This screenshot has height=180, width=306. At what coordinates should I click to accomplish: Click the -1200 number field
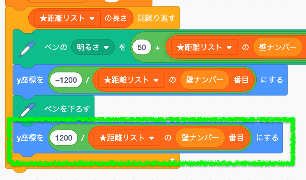(66, 80)
